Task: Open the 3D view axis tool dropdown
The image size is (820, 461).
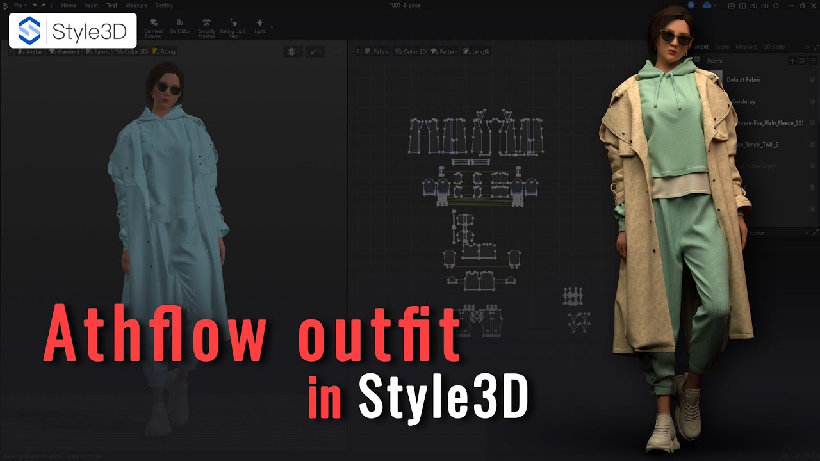Action: coord(314,52)
